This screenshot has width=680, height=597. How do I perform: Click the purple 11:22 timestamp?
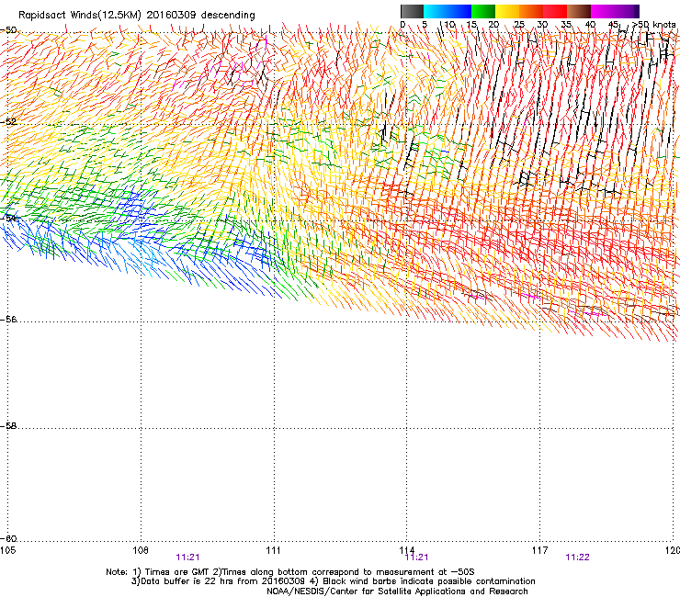pos(578,558)
